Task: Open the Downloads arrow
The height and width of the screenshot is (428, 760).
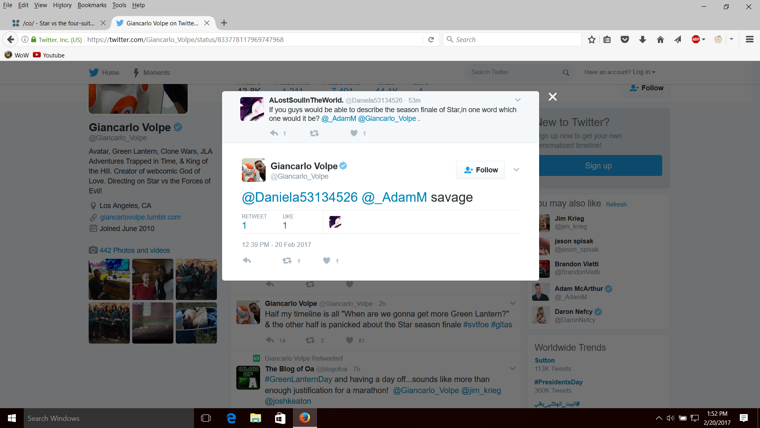Action: click(x=642, y=39)
